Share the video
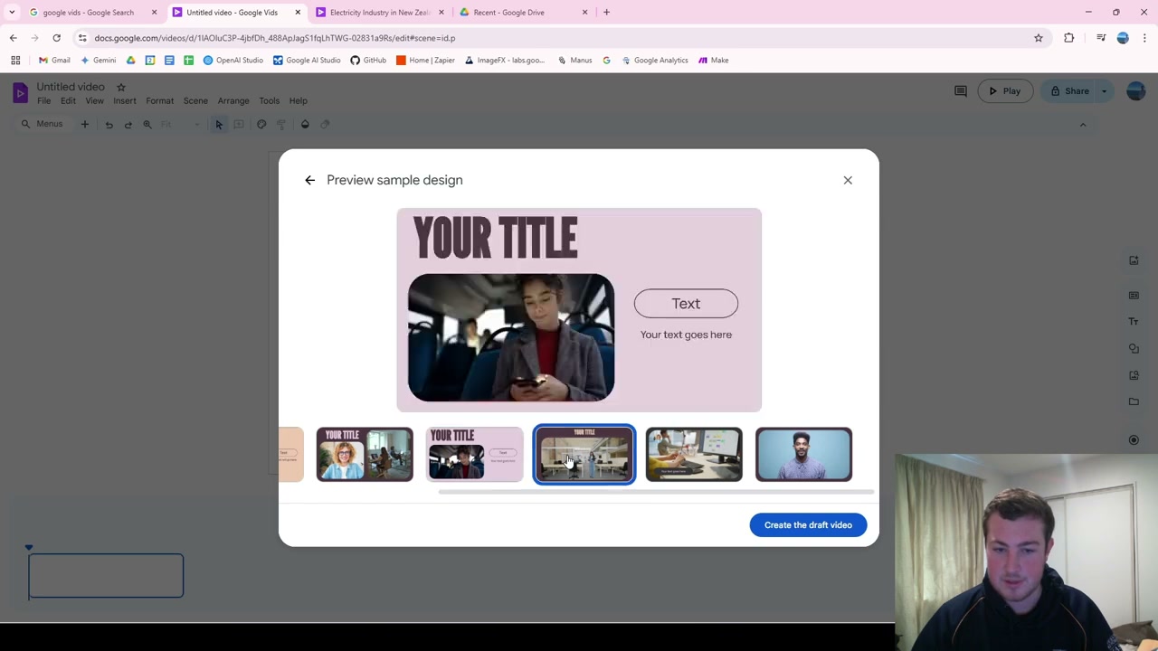The width and height of the screenshot is (1158, 651). (x=1070, y=90)
